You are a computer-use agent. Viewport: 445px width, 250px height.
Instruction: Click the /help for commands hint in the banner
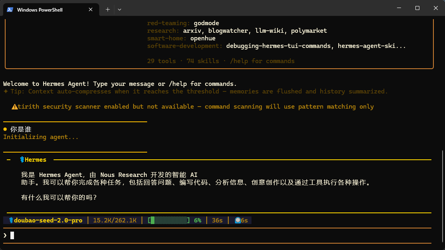pyautogui.click(x=262, y=61)
